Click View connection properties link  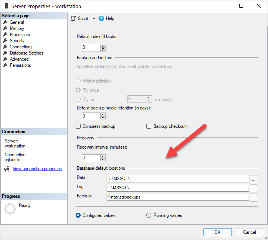tap(37, 169)
